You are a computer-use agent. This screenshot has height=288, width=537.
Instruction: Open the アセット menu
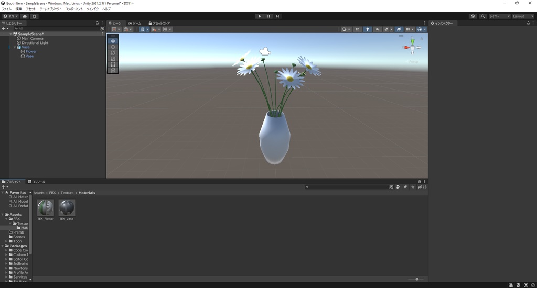coord(31,9)
